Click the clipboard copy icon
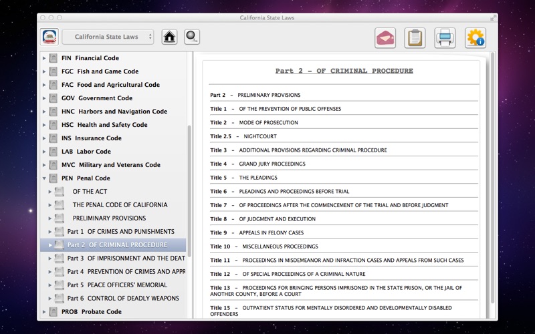 point(415,38)
